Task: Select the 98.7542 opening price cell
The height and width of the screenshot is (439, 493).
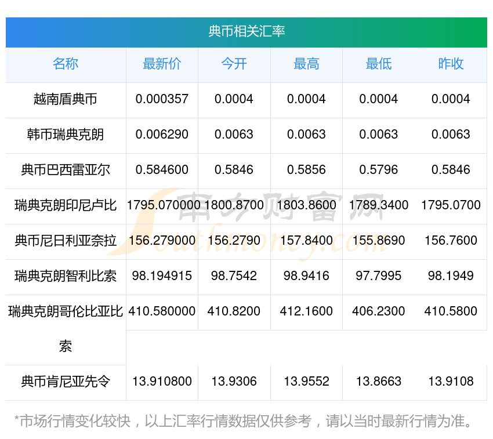Action: pyautogui.click(x=234, y=276)
